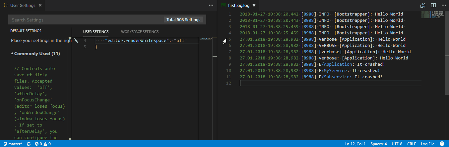Click the smiley feedback icon in status bar
This screenshot has height=147, width=449.
click(442, 144)
